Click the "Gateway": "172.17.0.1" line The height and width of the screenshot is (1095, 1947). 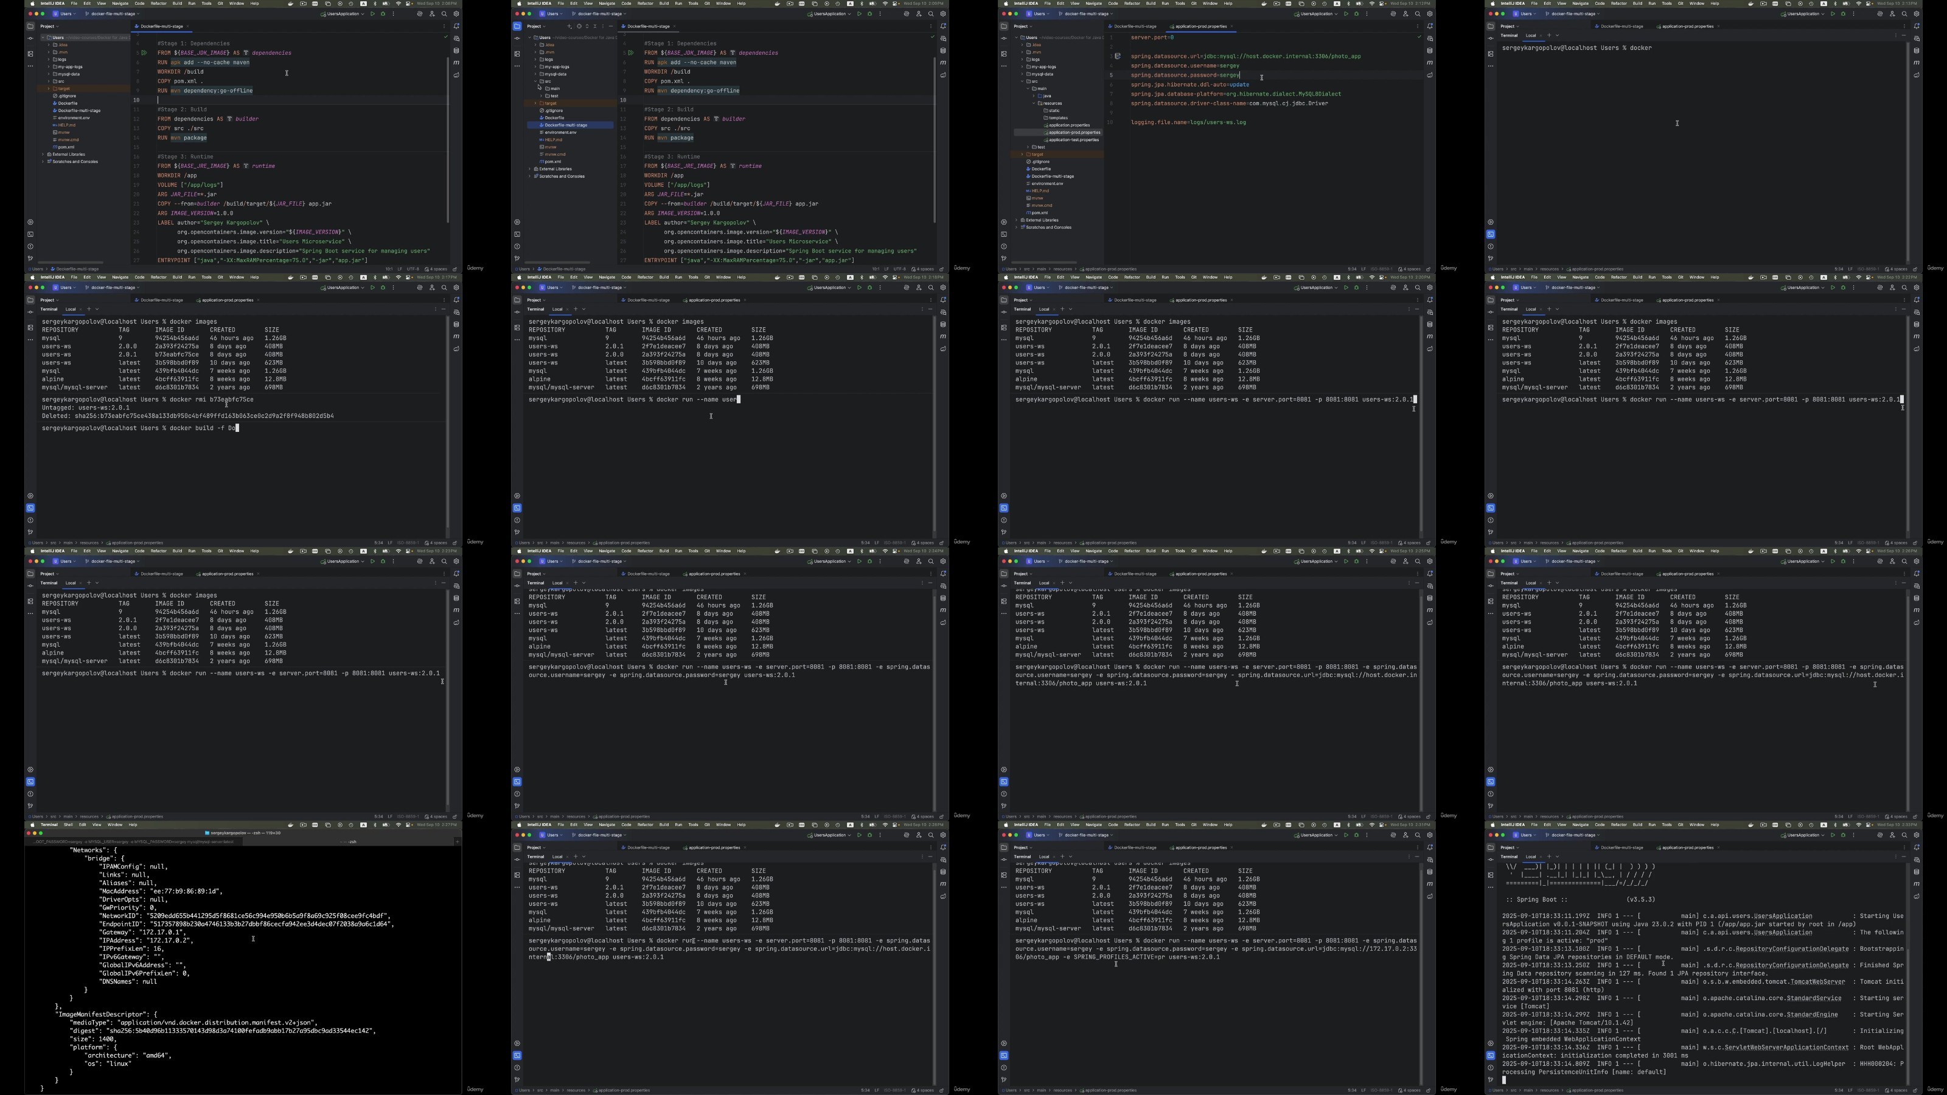[x=142, y=932]
